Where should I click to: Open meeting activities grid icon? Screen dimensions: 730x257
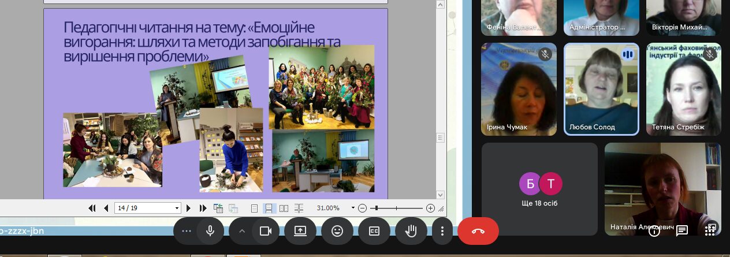click(x=710, y=230)
